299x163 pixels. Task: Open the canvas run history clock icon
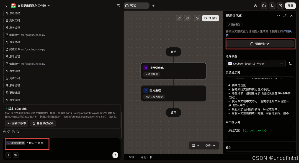click(x=197, y=18)
